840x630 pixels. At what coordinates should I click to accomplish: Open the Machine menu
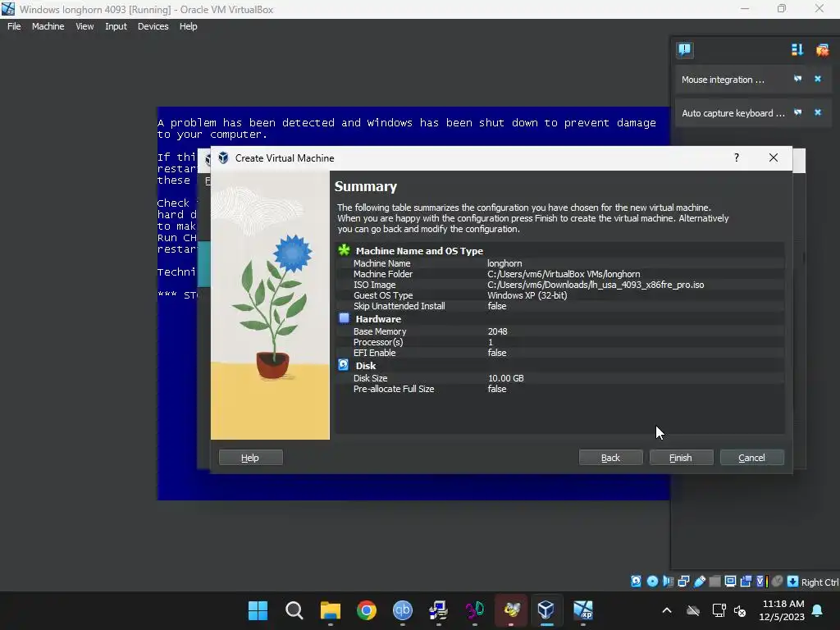[x=48, y=26]
